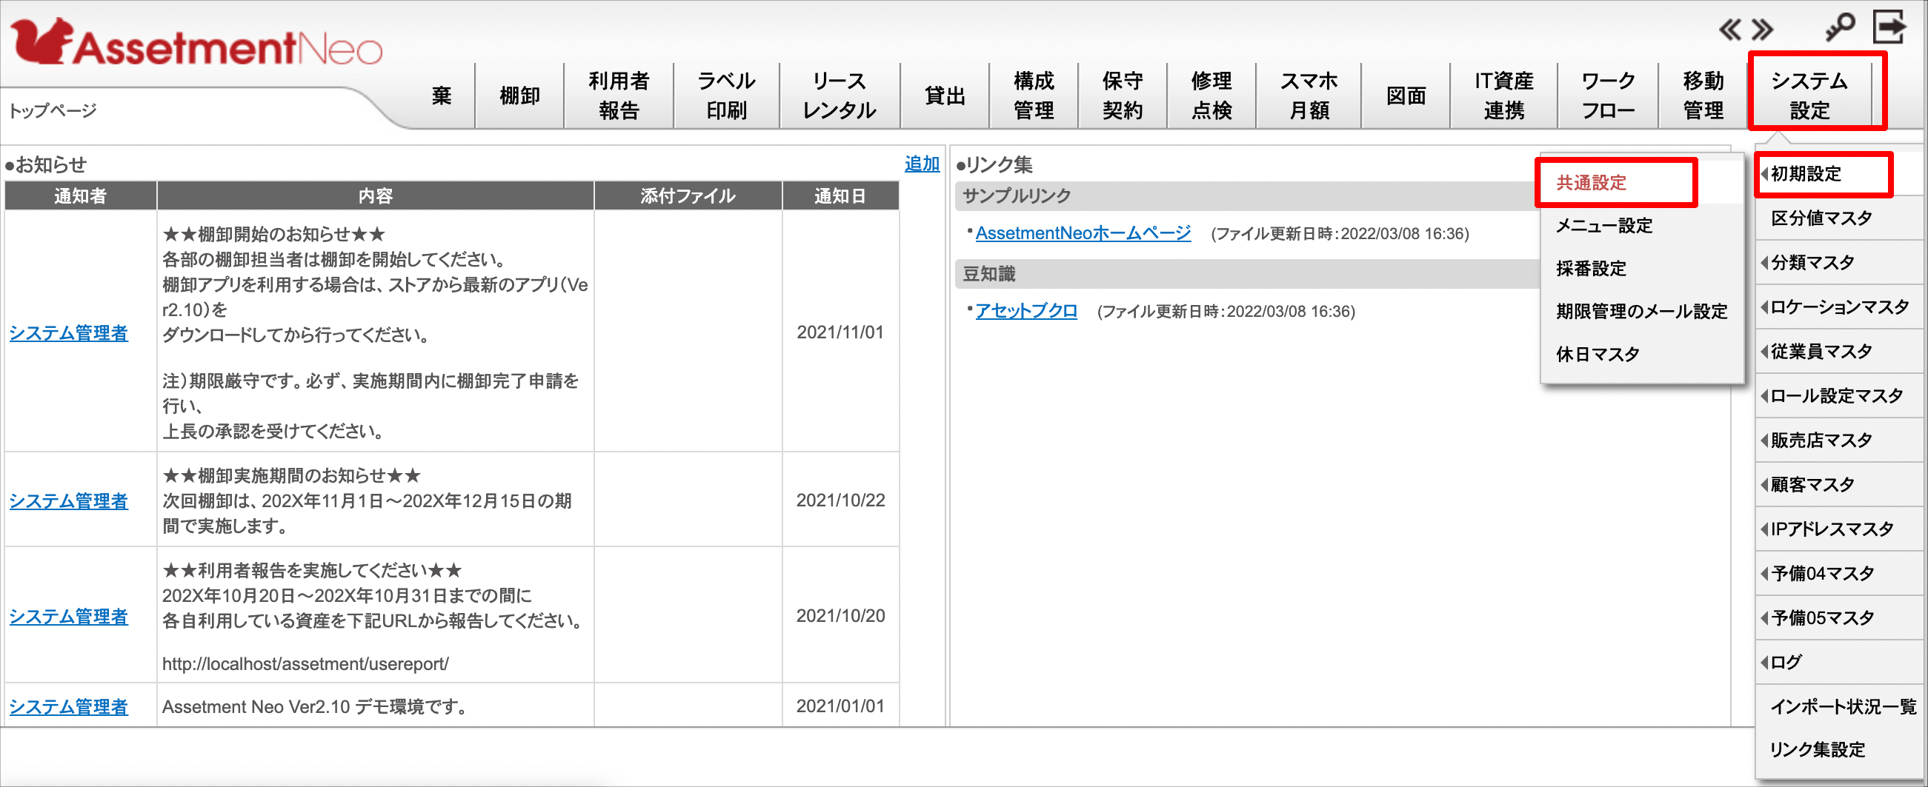Expand 分類マスタ submenu
The image size is (1928, 787).
click(x=1838, y=263)
